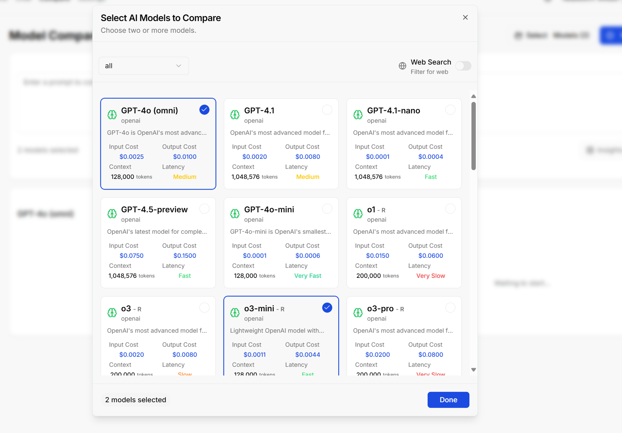This screenshot has height=433, width=622.
Task: Click the 'Very Slow' latency on o1 card
Action: (431, 276)
